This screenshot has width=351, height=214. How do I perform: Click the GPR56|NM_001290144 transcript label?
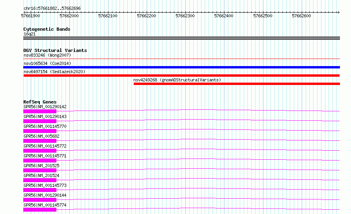45,195
